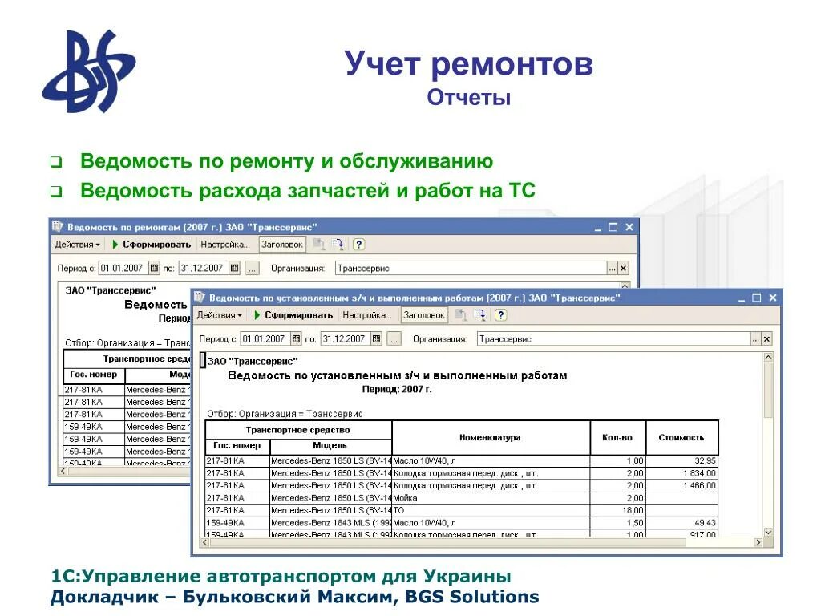
Task: Clear the Организация field in the front window
Action: 766,339
